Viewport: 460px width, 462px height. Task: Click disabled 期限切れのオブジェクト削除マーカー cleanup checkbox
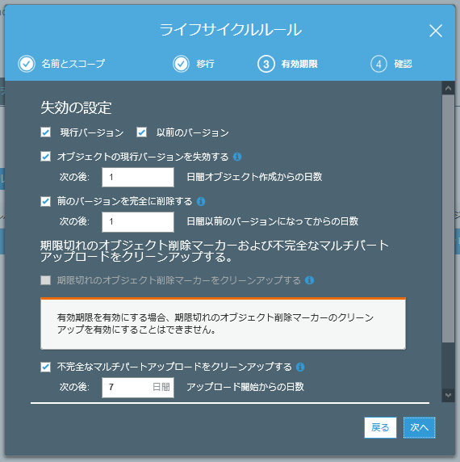46,280
